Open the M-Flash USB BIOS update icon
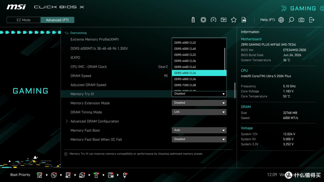Viewport: 324px width, 182px height. click(193, 20)
